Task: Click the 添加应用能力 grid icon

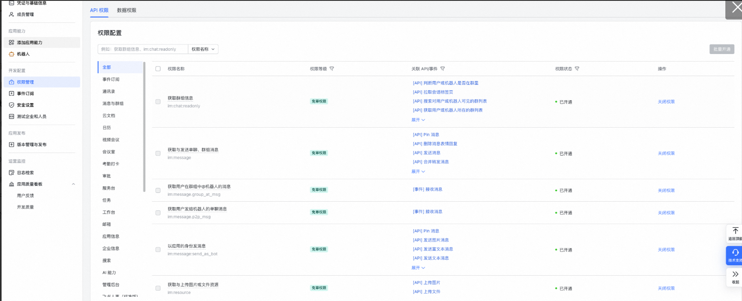Action: pyautogui.click(x=12, y=42)
